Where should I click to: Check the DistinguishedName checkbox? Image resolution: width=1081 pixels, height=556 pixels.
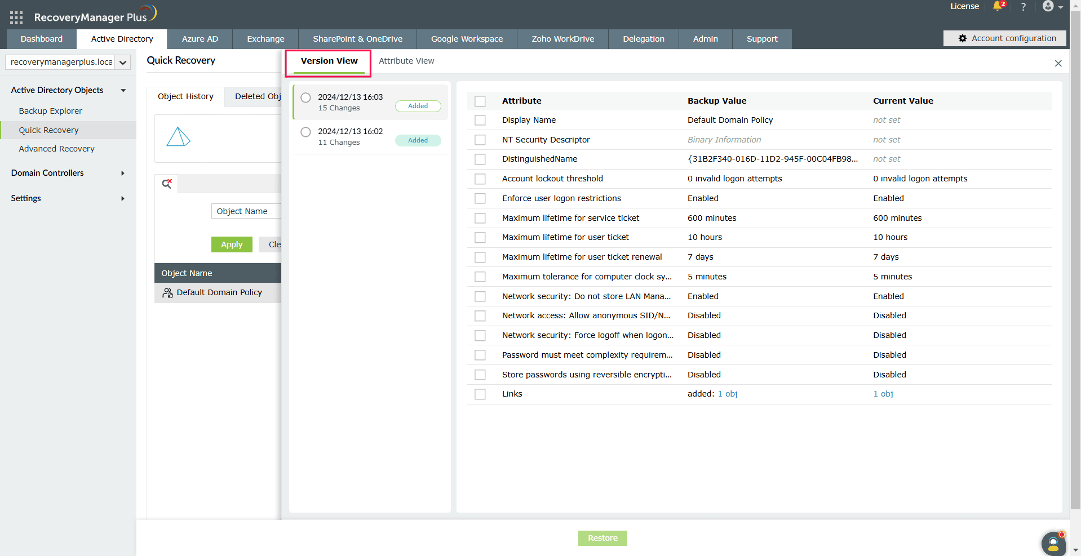coord(480,159)
